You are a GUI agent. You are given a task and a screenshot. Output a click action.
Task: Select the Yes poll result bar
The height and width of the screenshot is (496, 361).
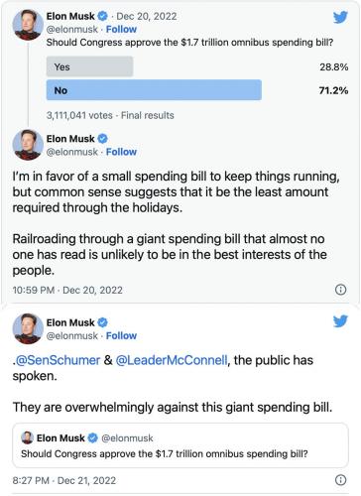[x=89, y=66]
